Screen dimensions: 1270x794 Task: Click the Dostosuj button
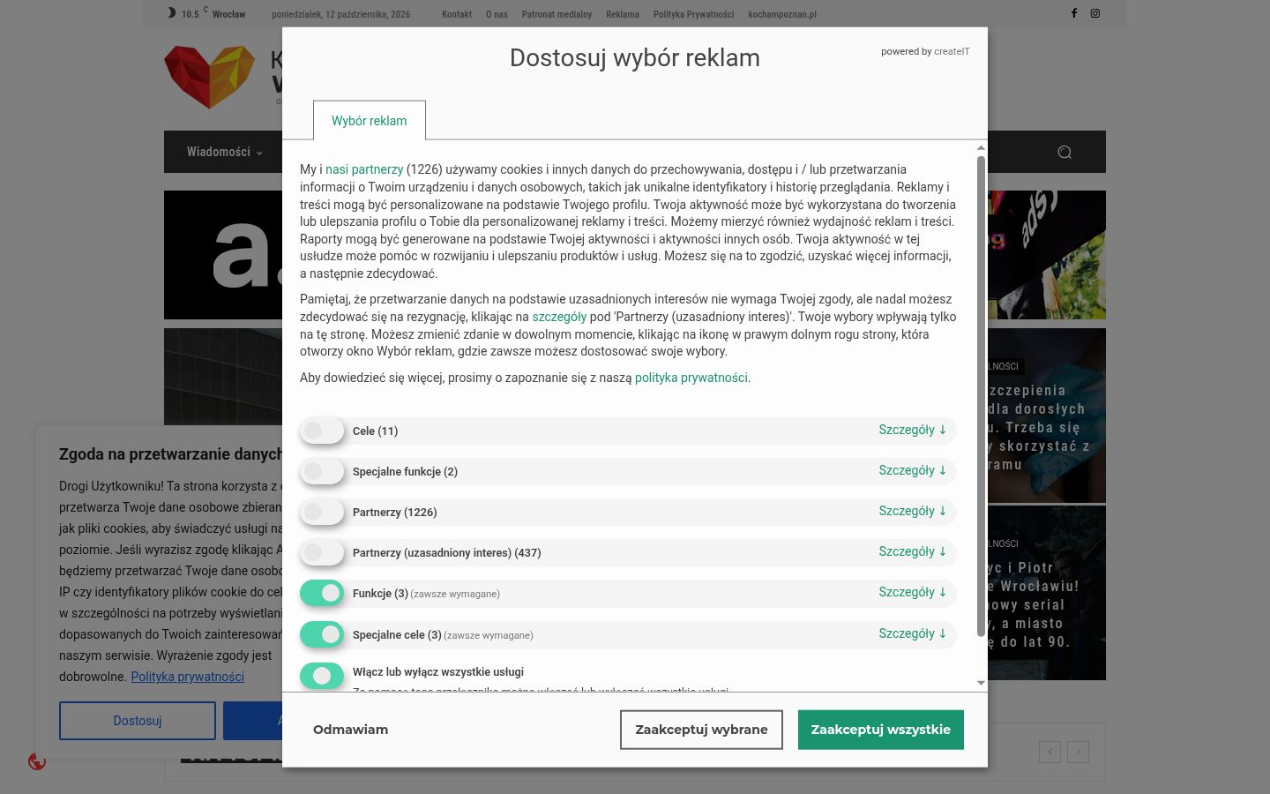click(x=138, y=721)
